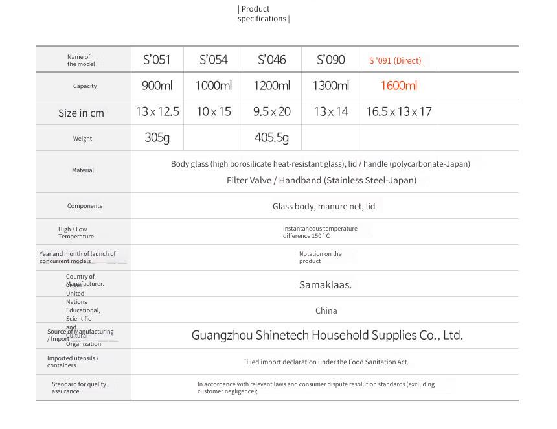Select the Instantaneous temperature difference text
This screenshot has width=557, height=429.
pos(320,232)
